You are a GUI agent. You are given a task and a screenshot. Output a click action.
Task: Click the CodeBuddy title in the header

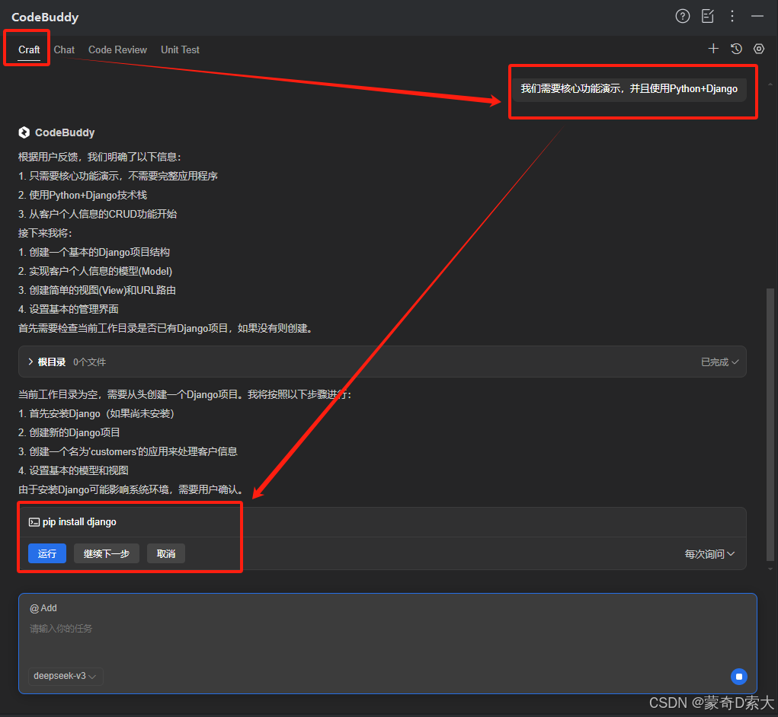point(45,17)
